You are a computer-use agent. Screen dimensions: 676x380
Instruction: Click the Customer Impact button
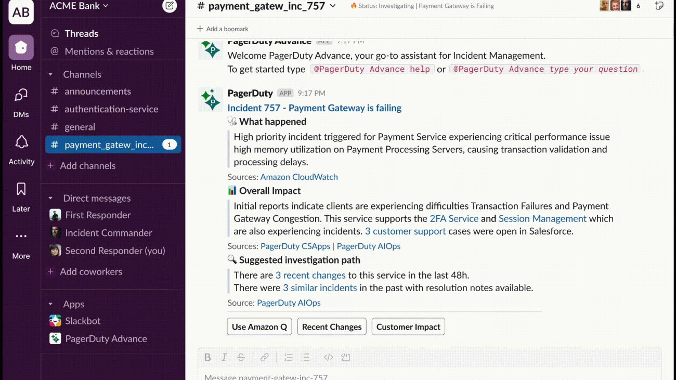pyautogui.click(x=408, y=326)
